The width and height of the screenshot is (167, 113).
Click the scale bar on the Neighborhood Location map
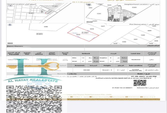89,22
